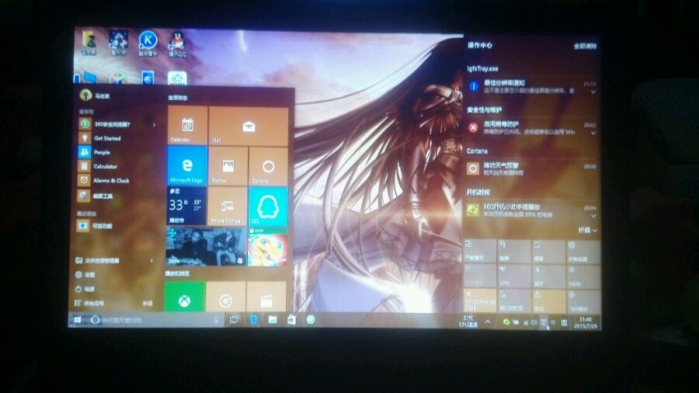The width and height of the screenshot is (699, 393).
Task: Open the Cortana weather alert notification
Action: click(x=531, y=169)
